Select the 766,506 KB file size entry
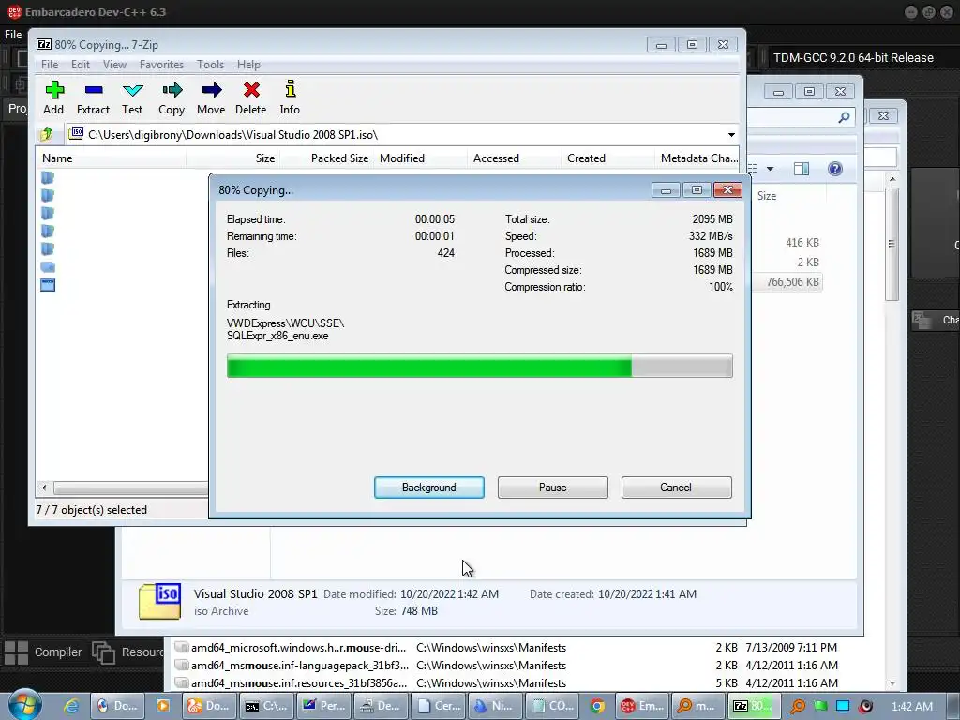 coord(792,281)
